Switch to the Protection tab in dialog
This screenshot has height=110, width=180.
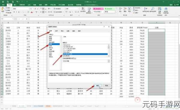click(79, 31)
